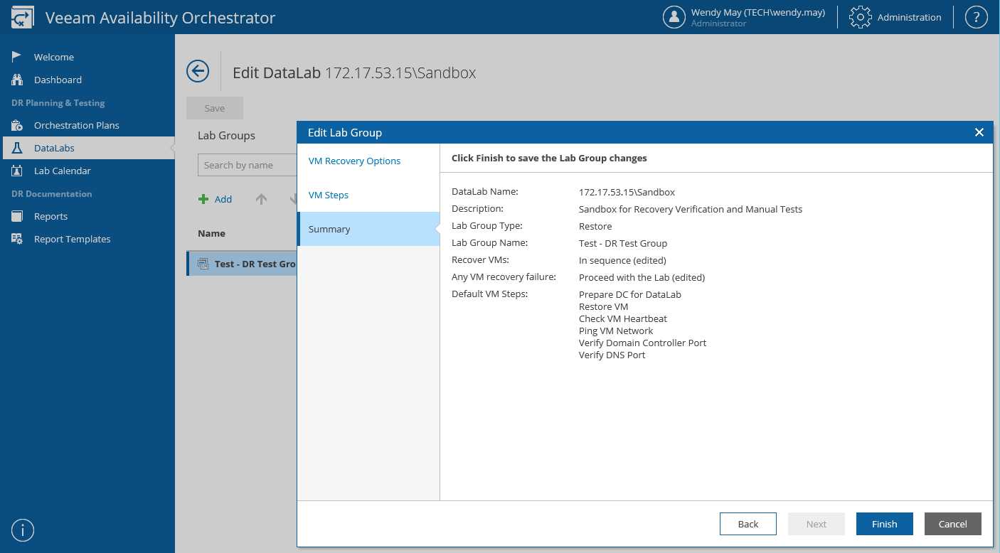
Task: Select the Summary step
Action: [x=329, y=229]
